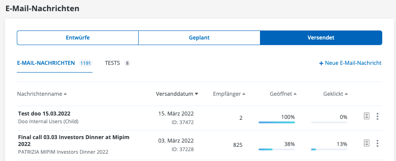Open three-dot menu for Test doo 15.03.2022
The width and height of the screenshot is (396, 161).
point(377,116)
